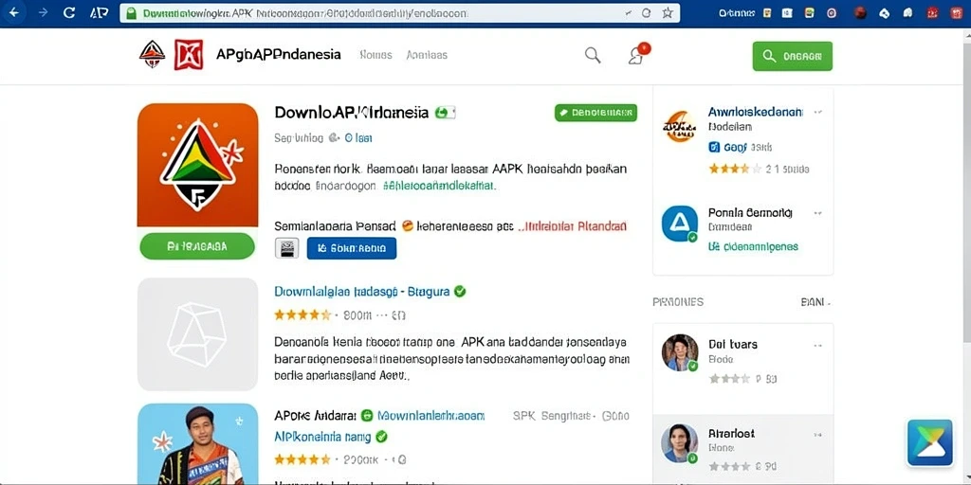Click the avatar beside 'Dal tuars'

click(679, 352)
